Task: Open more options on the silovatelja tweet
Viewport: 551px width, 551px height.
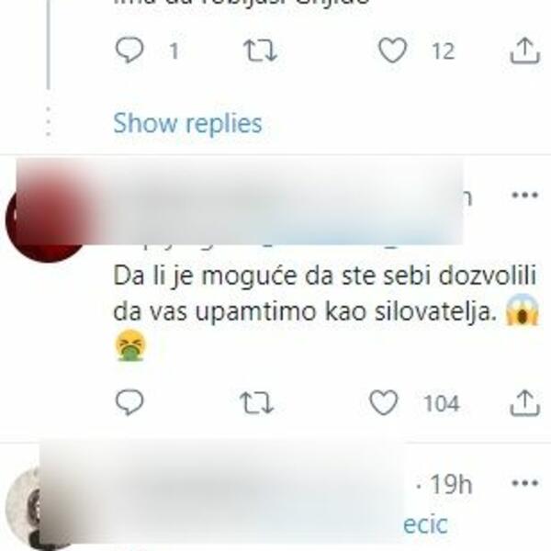Action: click(x=525, y=195)
